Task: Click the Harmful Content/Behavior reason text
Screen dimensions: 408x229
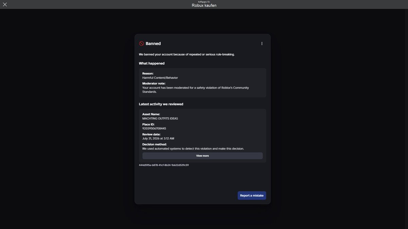Action: pyautogui.click(x=160, y=78)
